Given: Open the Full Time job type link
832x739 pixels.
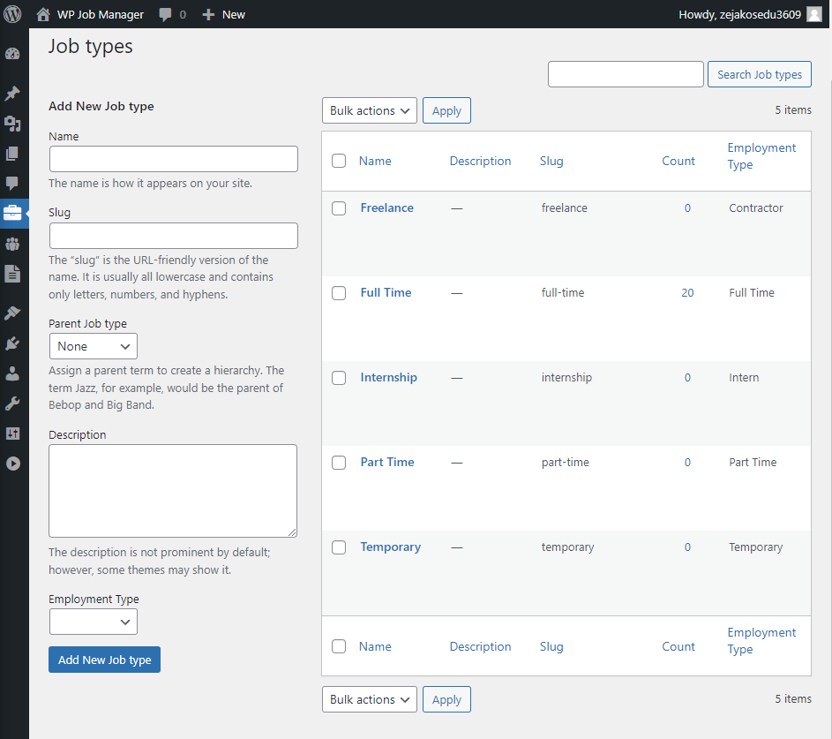Looking at the screenshot, I should pos(386,292).
